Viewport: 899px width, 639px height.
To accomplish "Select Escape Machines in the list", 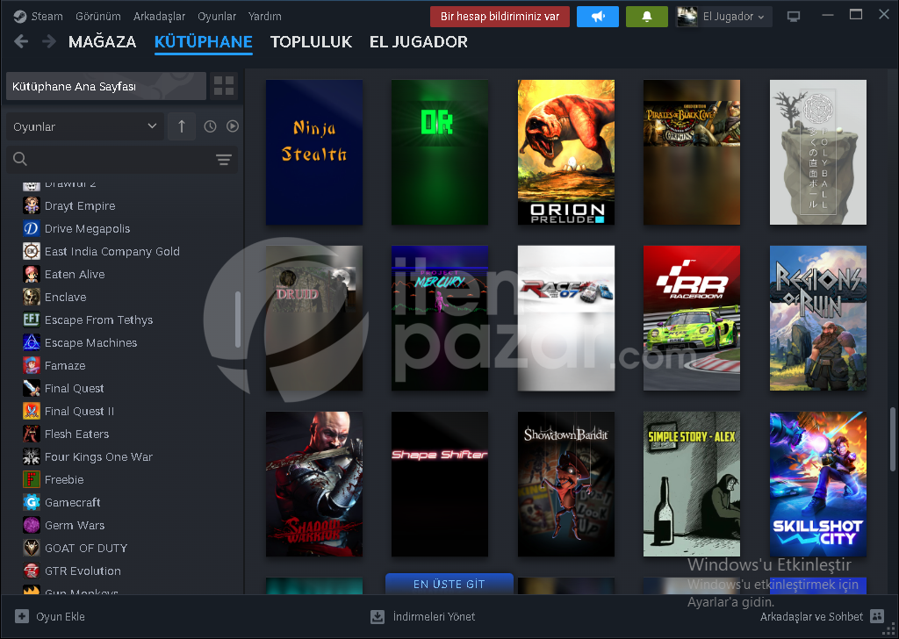I will (x=90, y=342).
